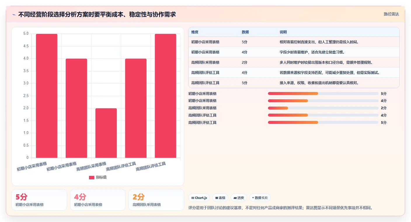Open the 4分 data card
Screen dimensions: 411x222
click(x=98, y=200)
